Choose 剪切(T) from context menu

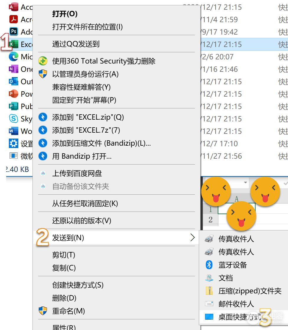(x=64, y=255)
